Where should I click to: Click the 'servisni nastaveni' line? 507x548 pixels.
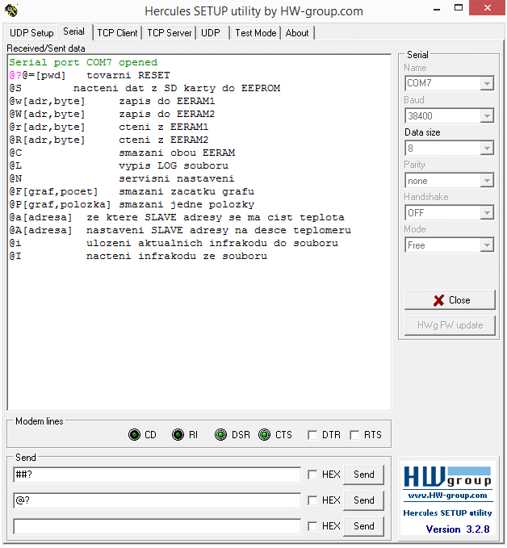tap(122, 179)
